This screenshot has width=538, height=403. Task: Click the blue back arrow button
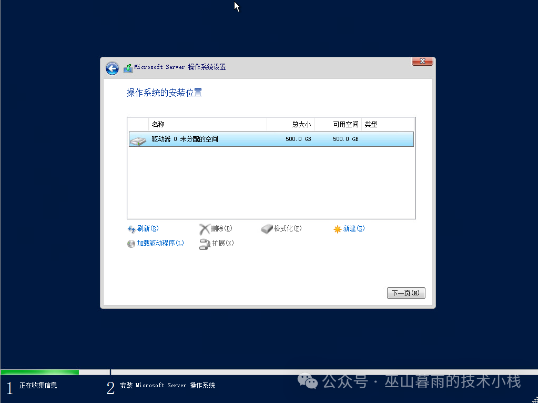click(112, 68)
